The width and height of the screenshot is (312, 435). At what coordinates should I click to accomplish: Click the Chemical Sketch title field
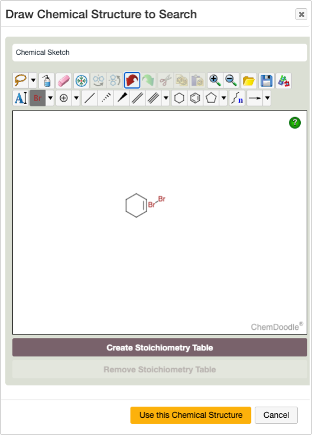pyautogui.click(x=160, y=53)
